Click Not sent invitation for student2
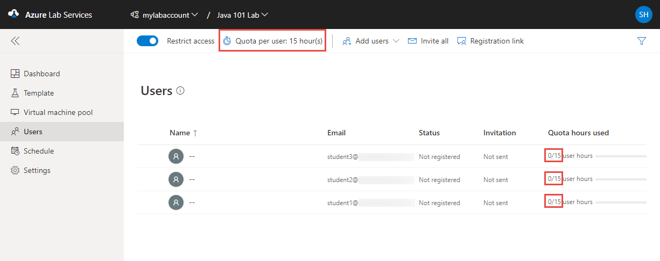This screenshot has width=660, height=261. pos(495,180)
